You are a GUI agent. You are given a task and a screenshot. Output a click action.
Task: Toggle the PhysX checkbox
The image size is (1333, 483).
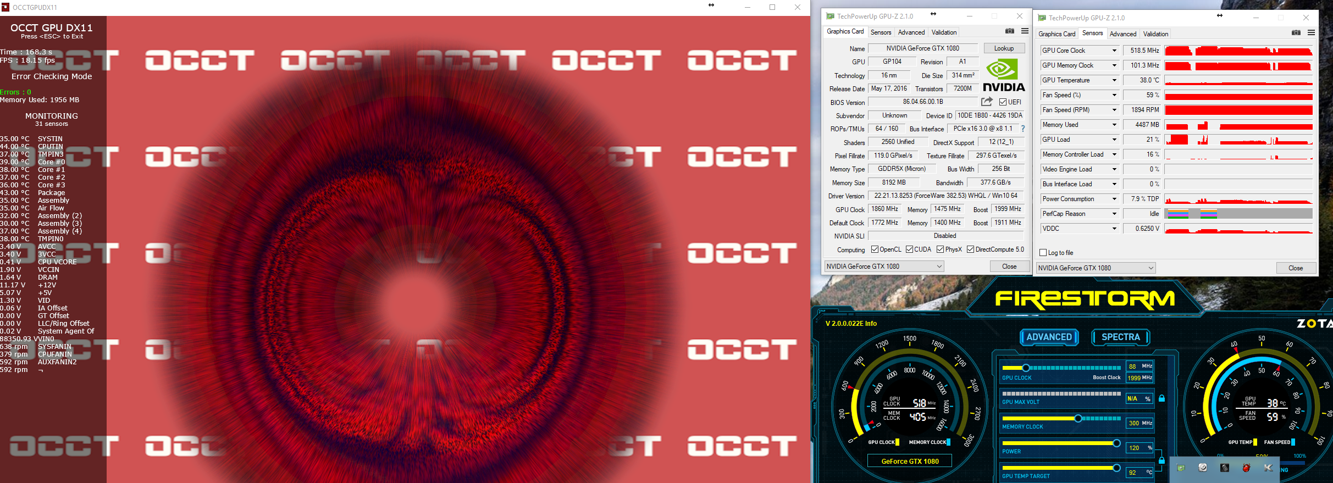click(x=941, y=249)
